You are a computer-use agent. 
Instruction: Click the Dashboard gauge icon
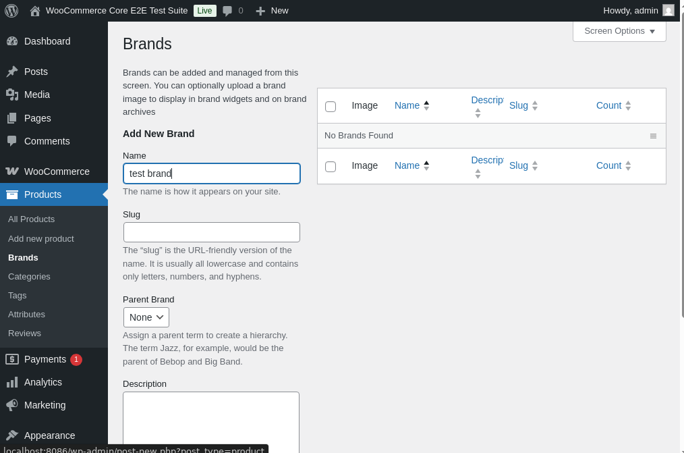[x=12, y=41]
